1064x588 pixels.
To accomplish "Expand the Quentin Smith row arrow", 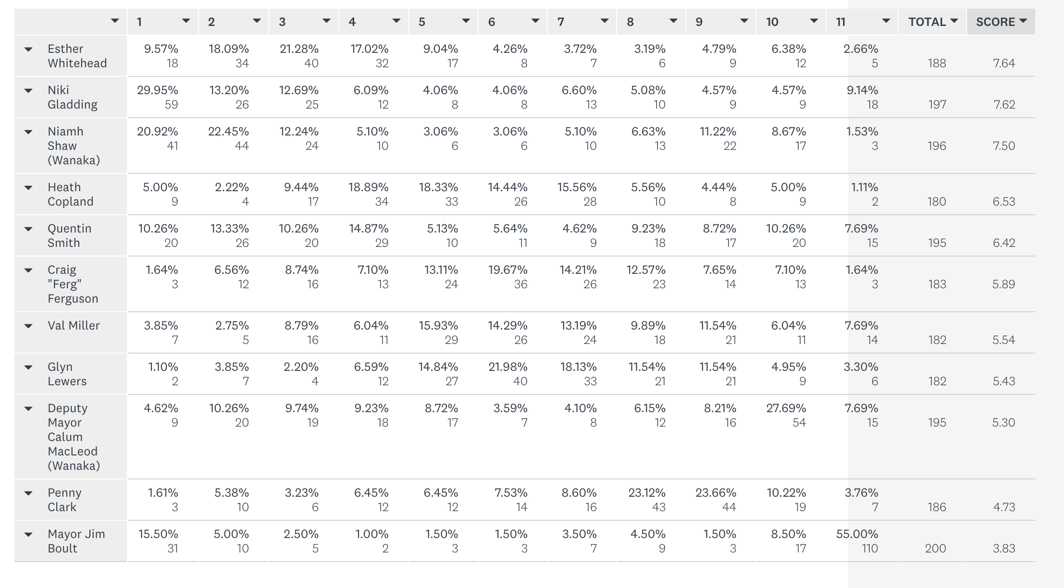I will pyautogui.click(x=28, y=229).
